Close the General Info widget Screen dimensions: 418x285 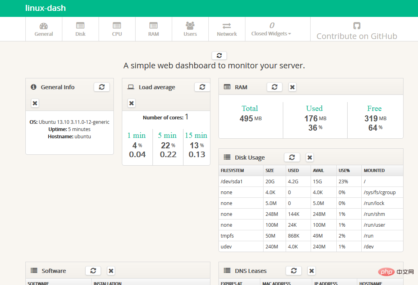(x=35, y=103)
